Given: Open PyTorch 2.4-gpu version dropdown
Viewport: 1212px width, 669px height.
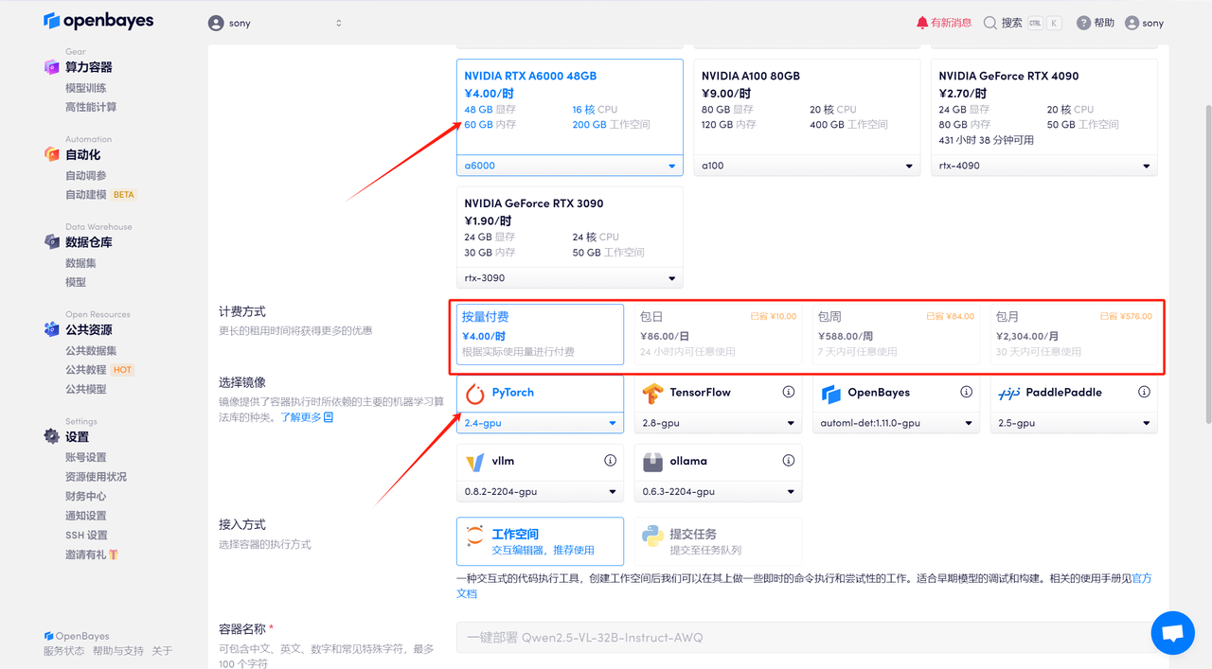Looking at the screenshot, I should click(540, 423).
